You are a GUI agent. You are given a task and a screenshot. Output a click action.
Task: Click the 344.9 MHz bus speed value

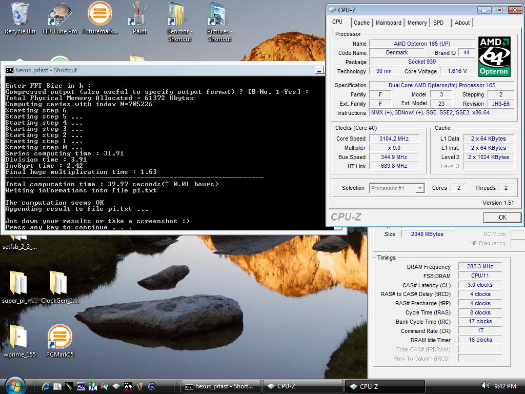(394, 157)
